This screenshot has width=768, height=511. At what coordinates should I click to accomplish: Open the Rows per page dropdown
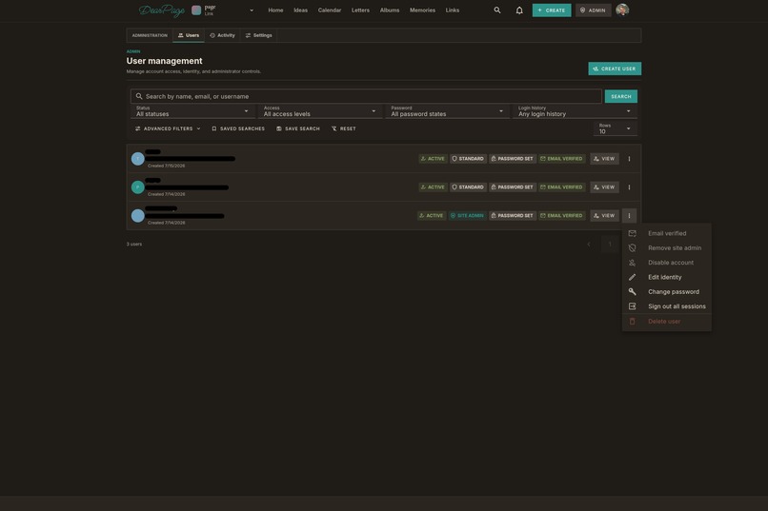pyautogui.click(x=615, y=128)
